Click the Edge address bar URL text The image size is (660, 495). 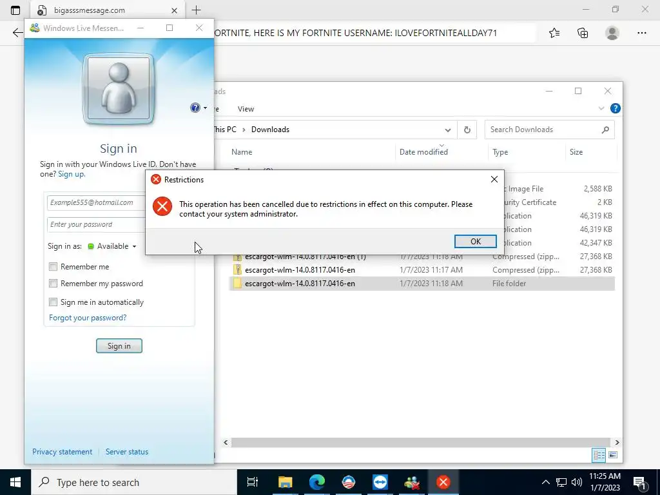(356, 33)
